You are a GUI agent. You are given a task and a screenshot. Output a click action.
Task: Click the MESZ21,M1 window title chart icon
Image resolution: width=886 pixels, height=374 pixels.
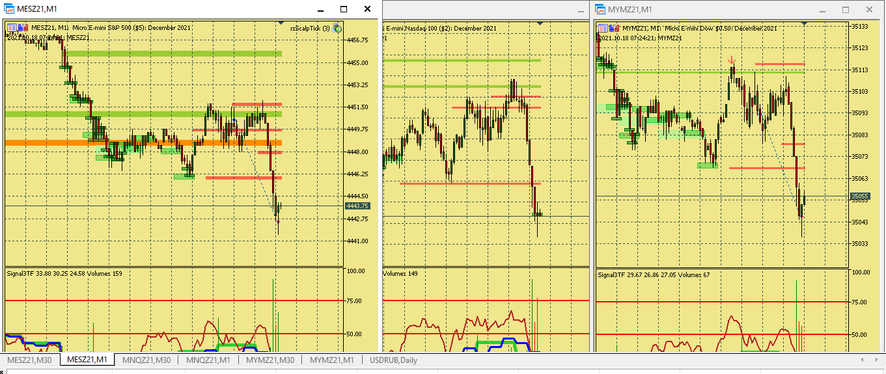coord(9,8)
